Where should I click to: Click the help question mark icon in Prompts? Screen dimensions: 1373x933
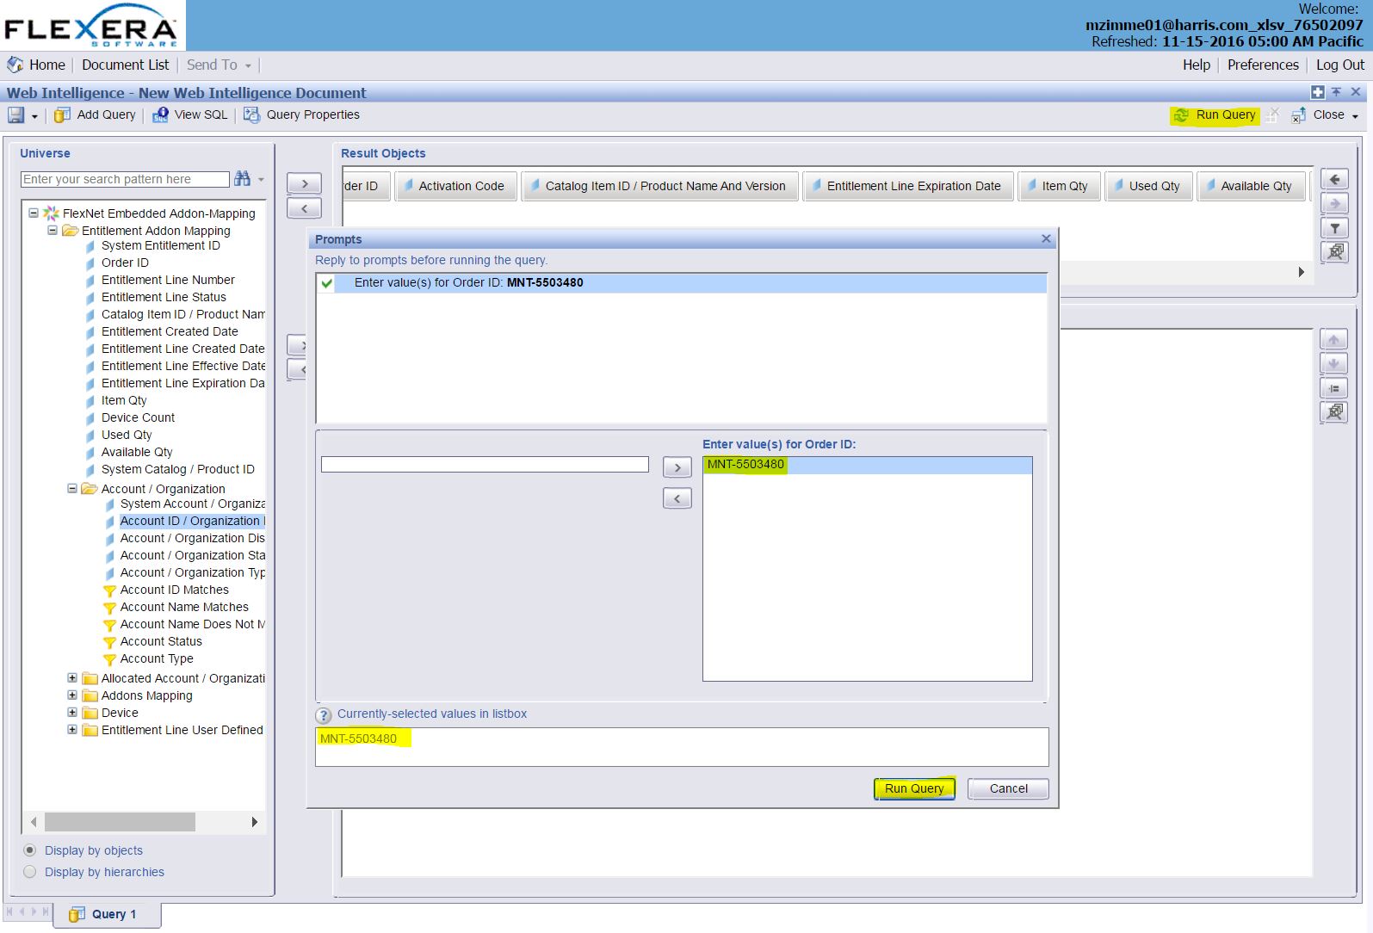(324, 715)
